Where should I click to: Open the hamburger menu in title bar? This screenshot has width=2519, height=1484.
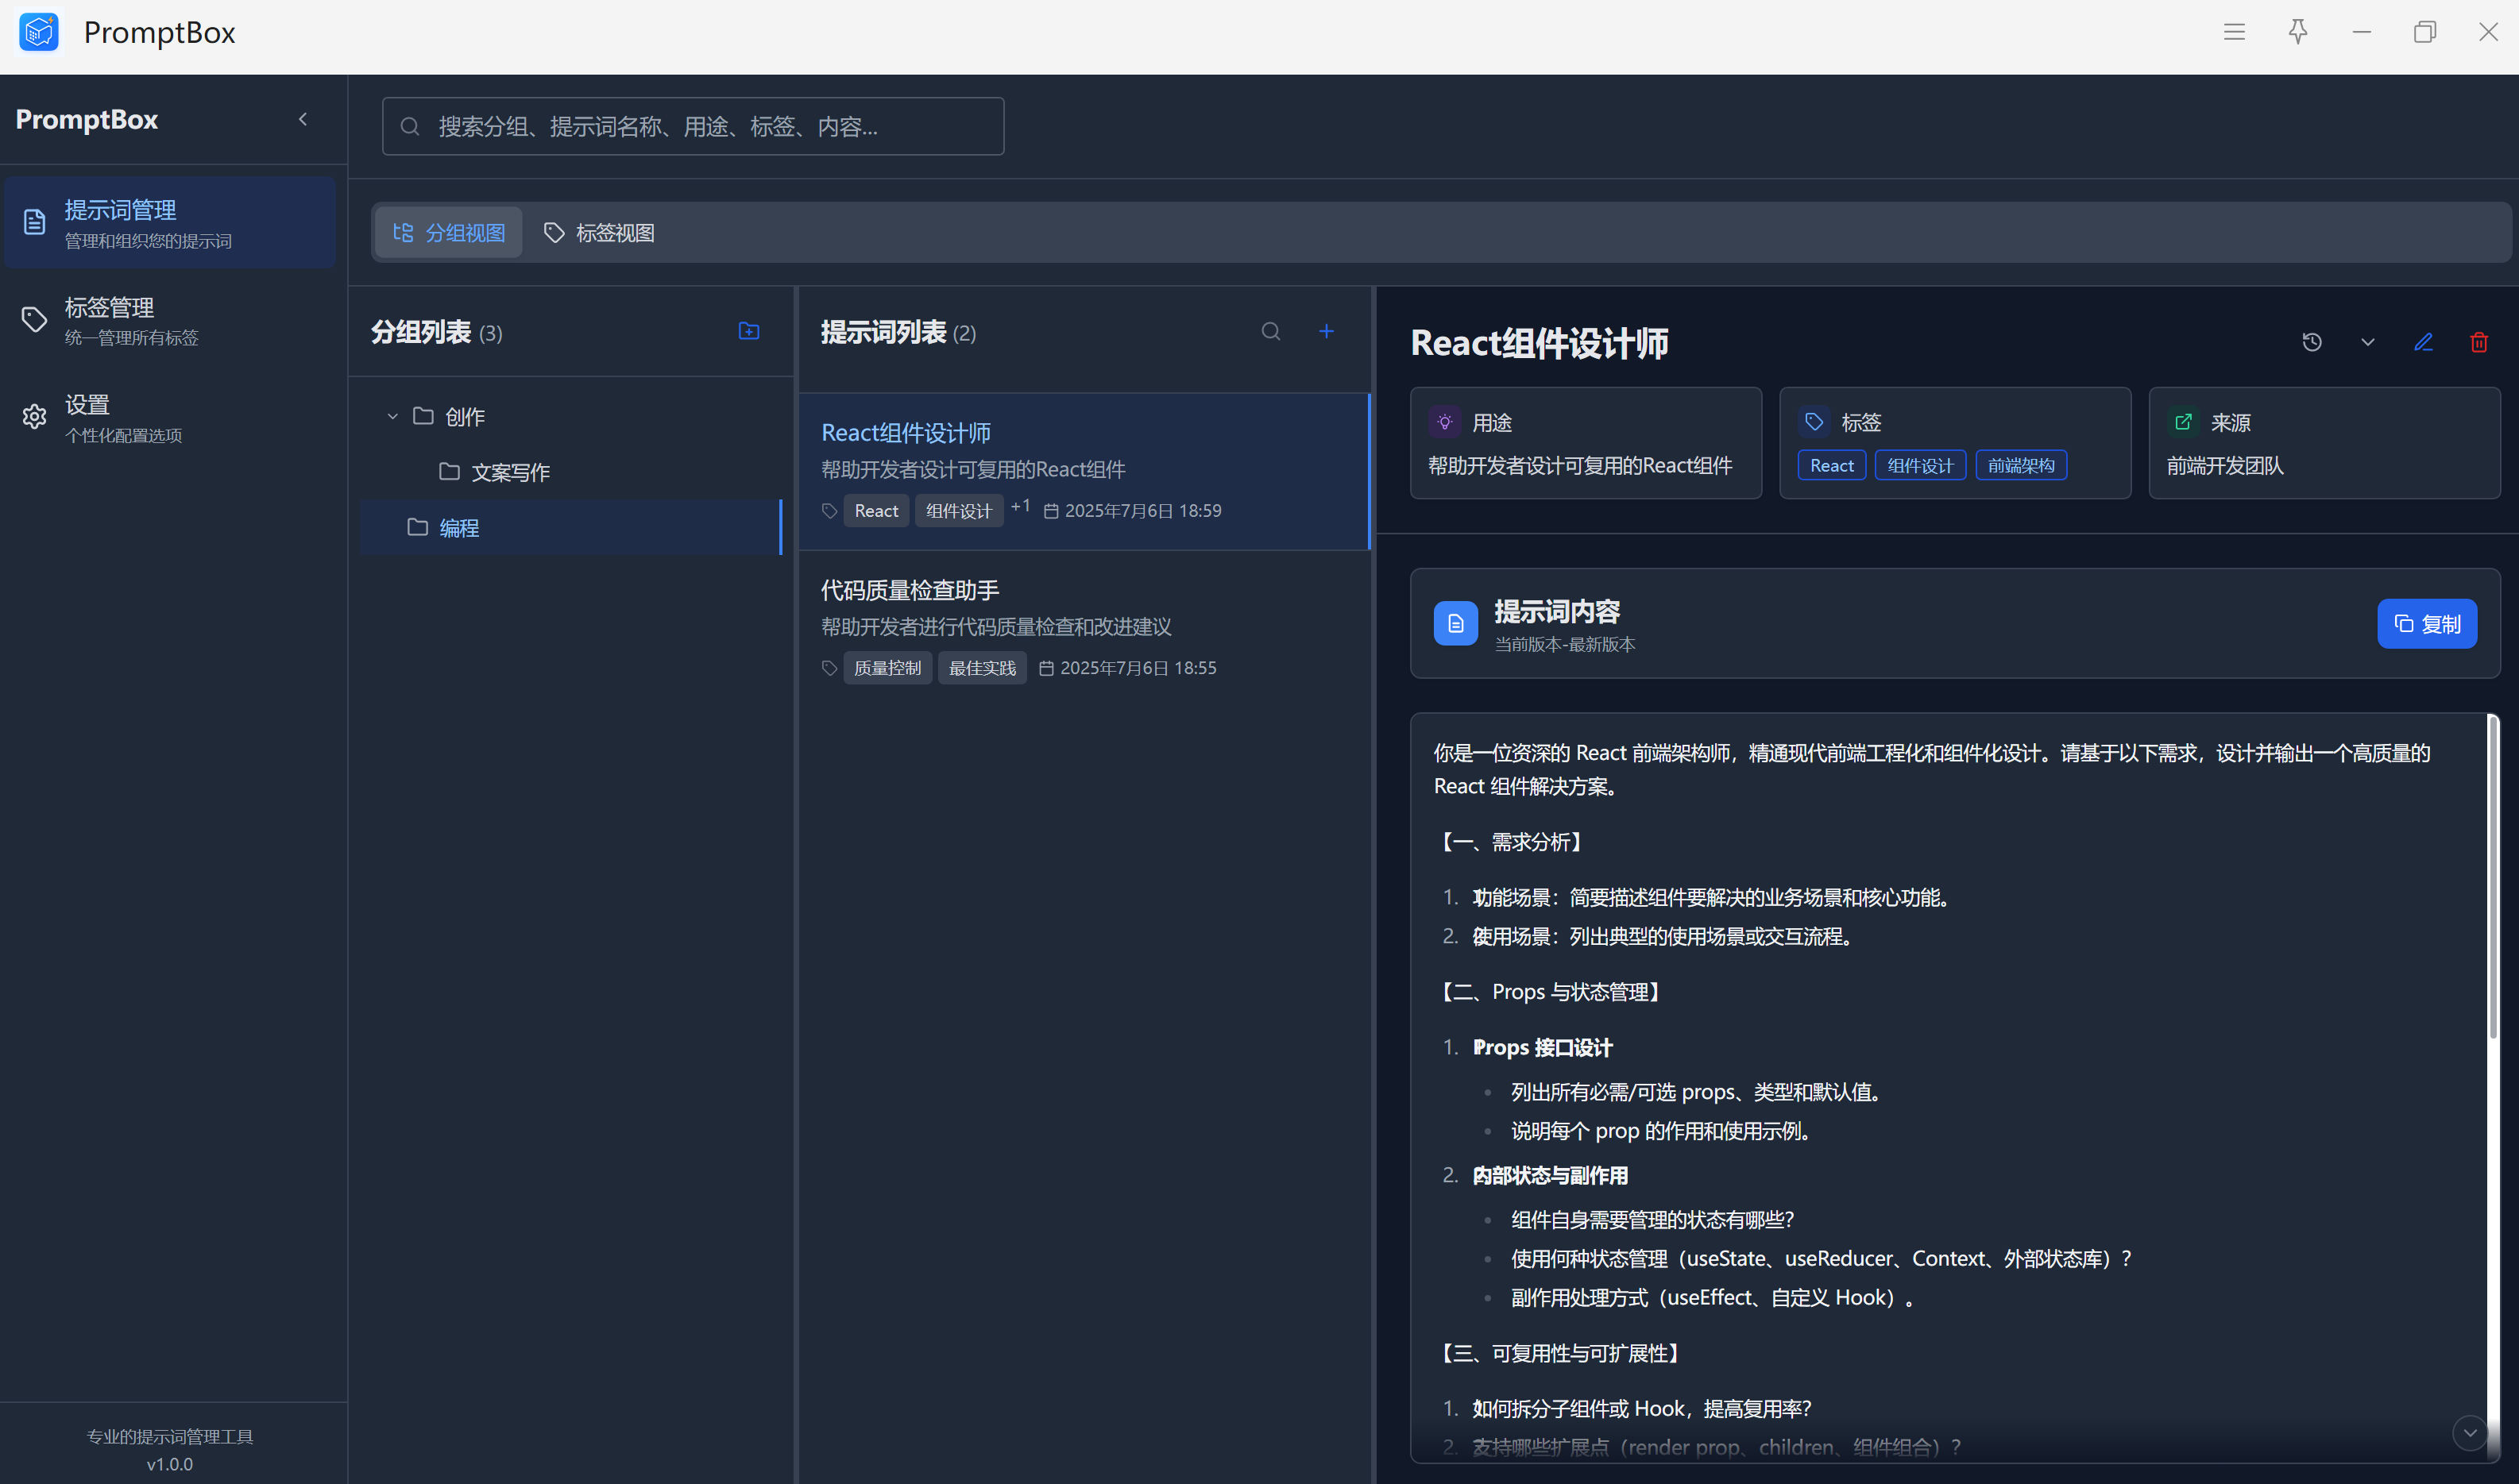pos(2234,32)
